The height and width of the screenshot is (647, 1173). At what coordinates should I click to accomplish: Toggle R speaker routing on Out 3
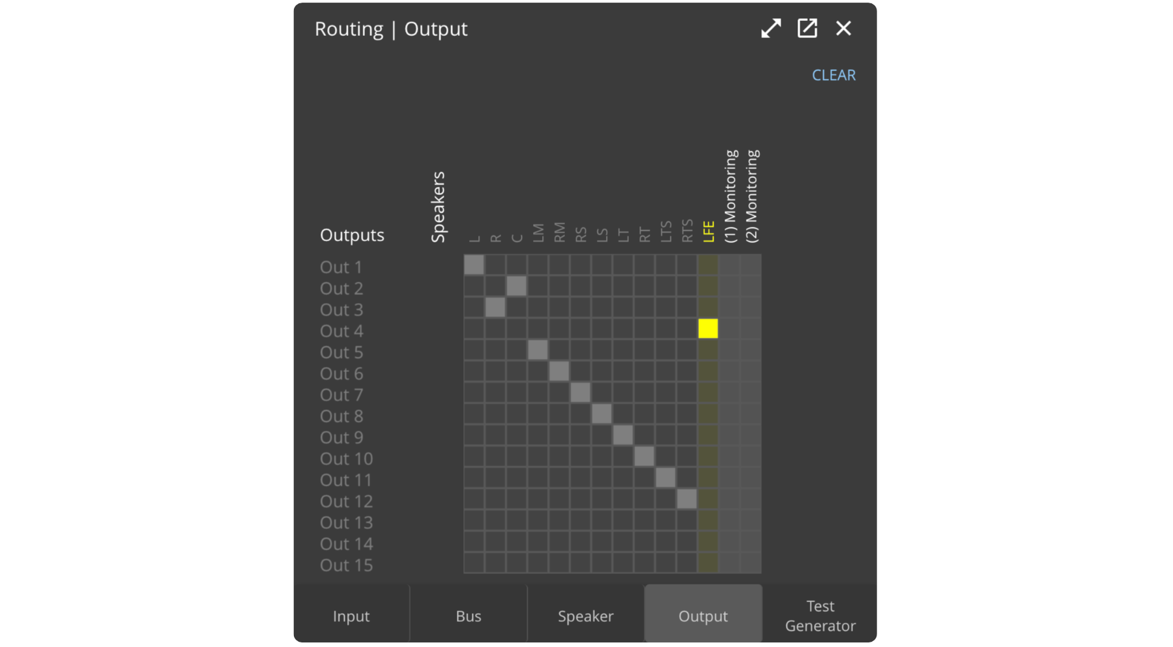[495, 308]
